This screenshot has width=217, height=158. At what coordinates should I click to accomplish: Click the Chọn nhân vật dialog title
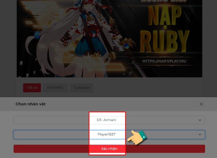[31, 104]
